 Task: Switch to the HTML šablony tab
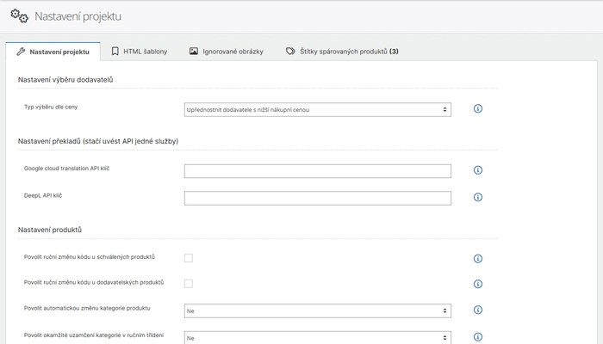(140, 52)
